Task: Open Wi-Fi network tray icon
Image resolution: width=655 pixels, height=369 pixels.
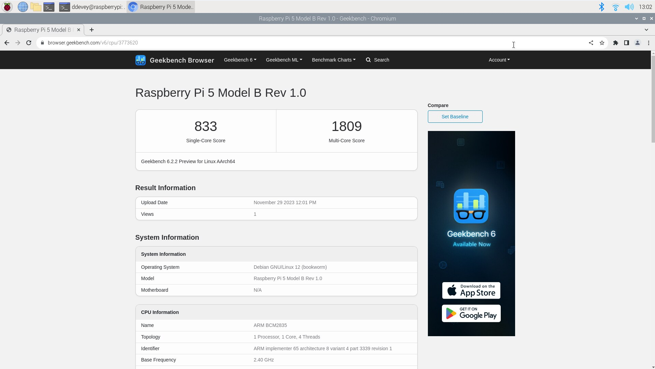Action: (615, 6)
